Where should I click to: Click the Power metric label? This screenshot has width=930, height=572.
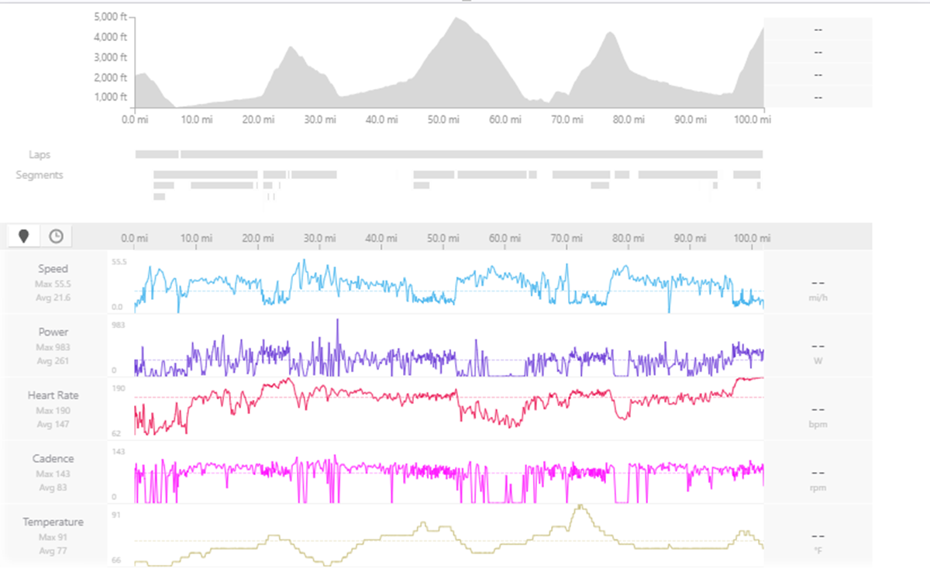[x=53, y=332]
